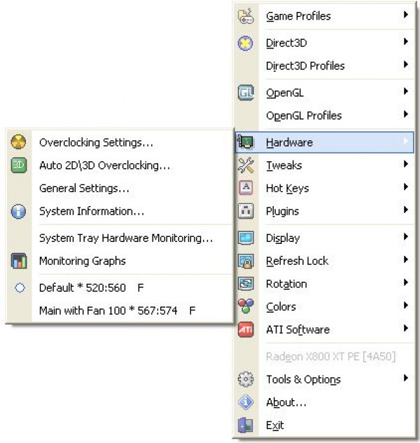Click the Game Profiles gamepad icon
This screenshot has height=443, width=420.
point(246,15)
